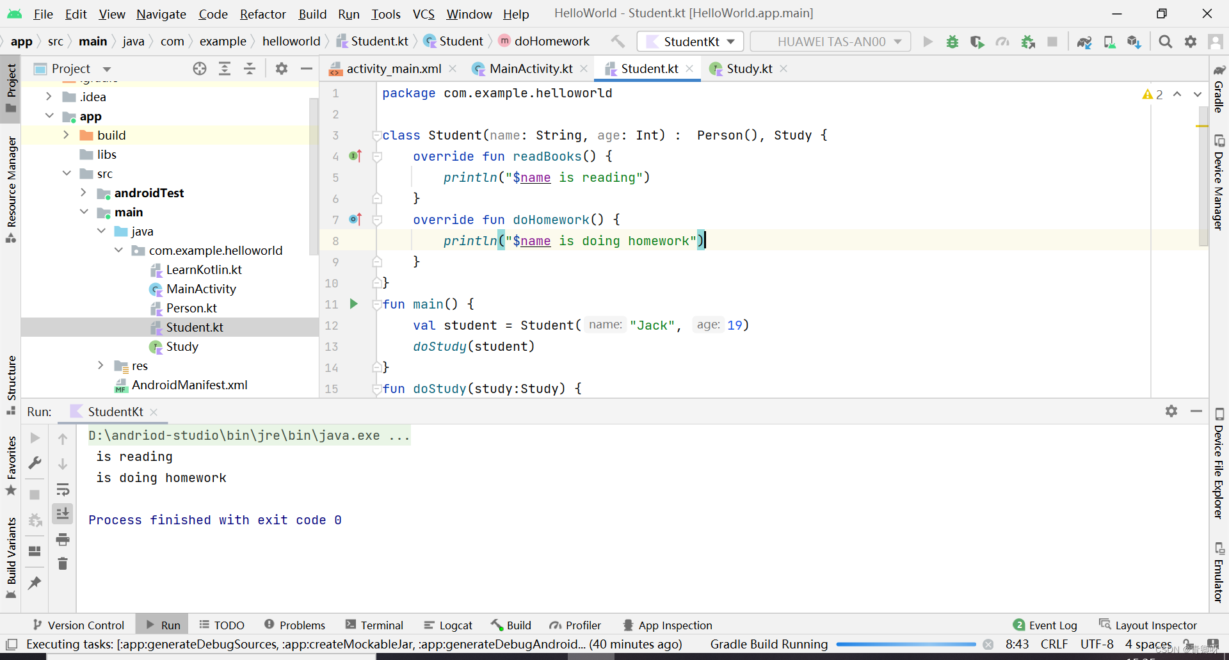Open Search Everywhere magnifier icon
1229x660 pixels.
click(1166, 42)
